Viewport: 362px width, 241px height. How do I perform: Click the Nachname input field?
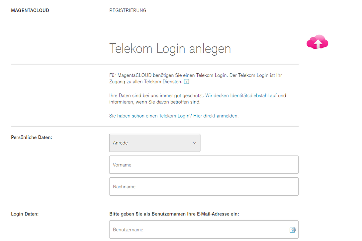click(204, 186)
